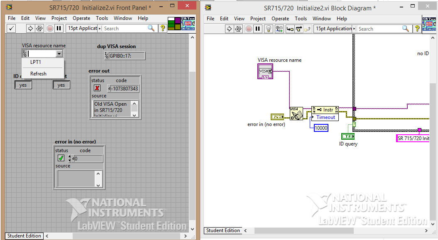The width and height of the screenshot is (438, 240).
Task: Click Front Panel vertical scrollbar up arrow
Action: (x=192, y=37)
